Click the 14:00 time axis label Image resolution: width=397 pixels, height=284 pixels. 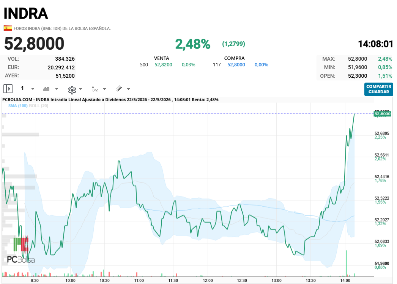345,281
